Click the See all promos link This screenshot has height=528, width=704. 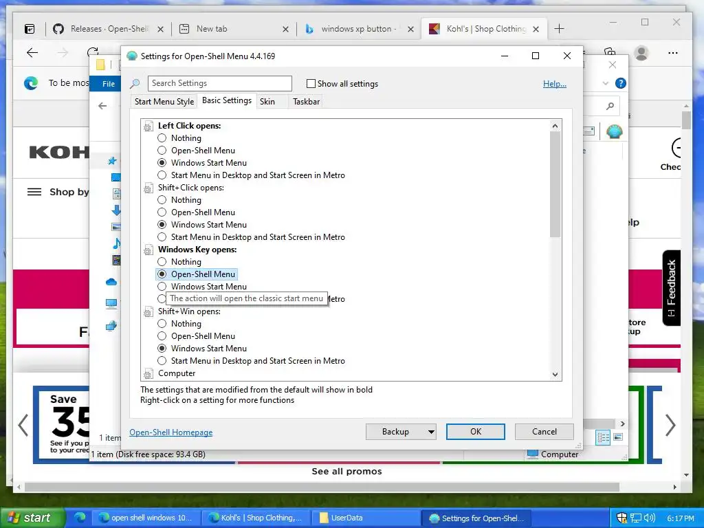coord(346,472)
